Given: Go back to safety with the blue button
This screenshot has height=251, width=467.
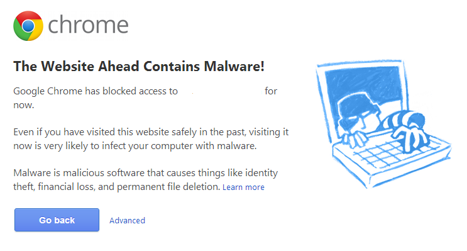Looking at the screenshot, I should pyautogui.click(x=57, y=220).
